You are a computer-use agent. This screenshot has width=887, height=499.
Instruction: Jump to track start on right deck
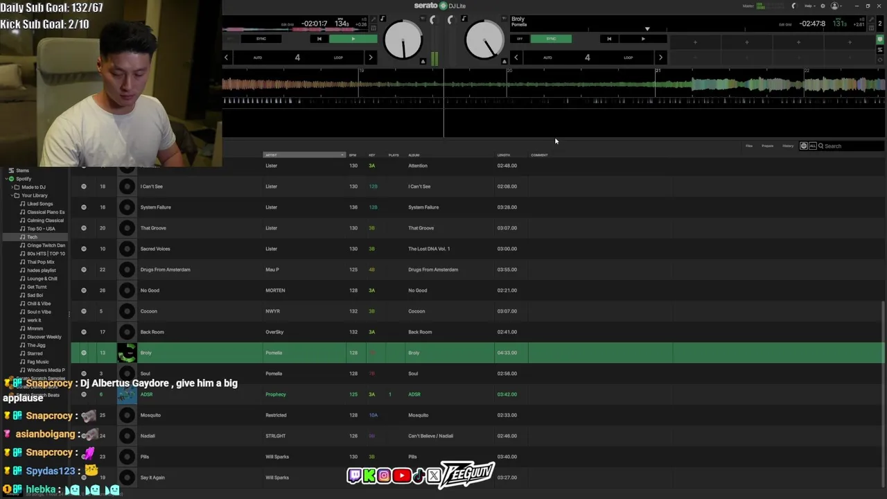click(609, 39)
